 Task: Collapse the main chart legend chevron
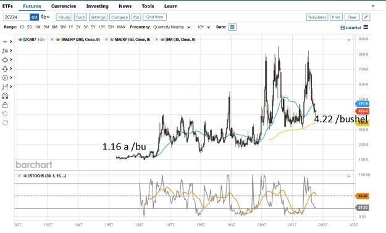tap(348, 40)
